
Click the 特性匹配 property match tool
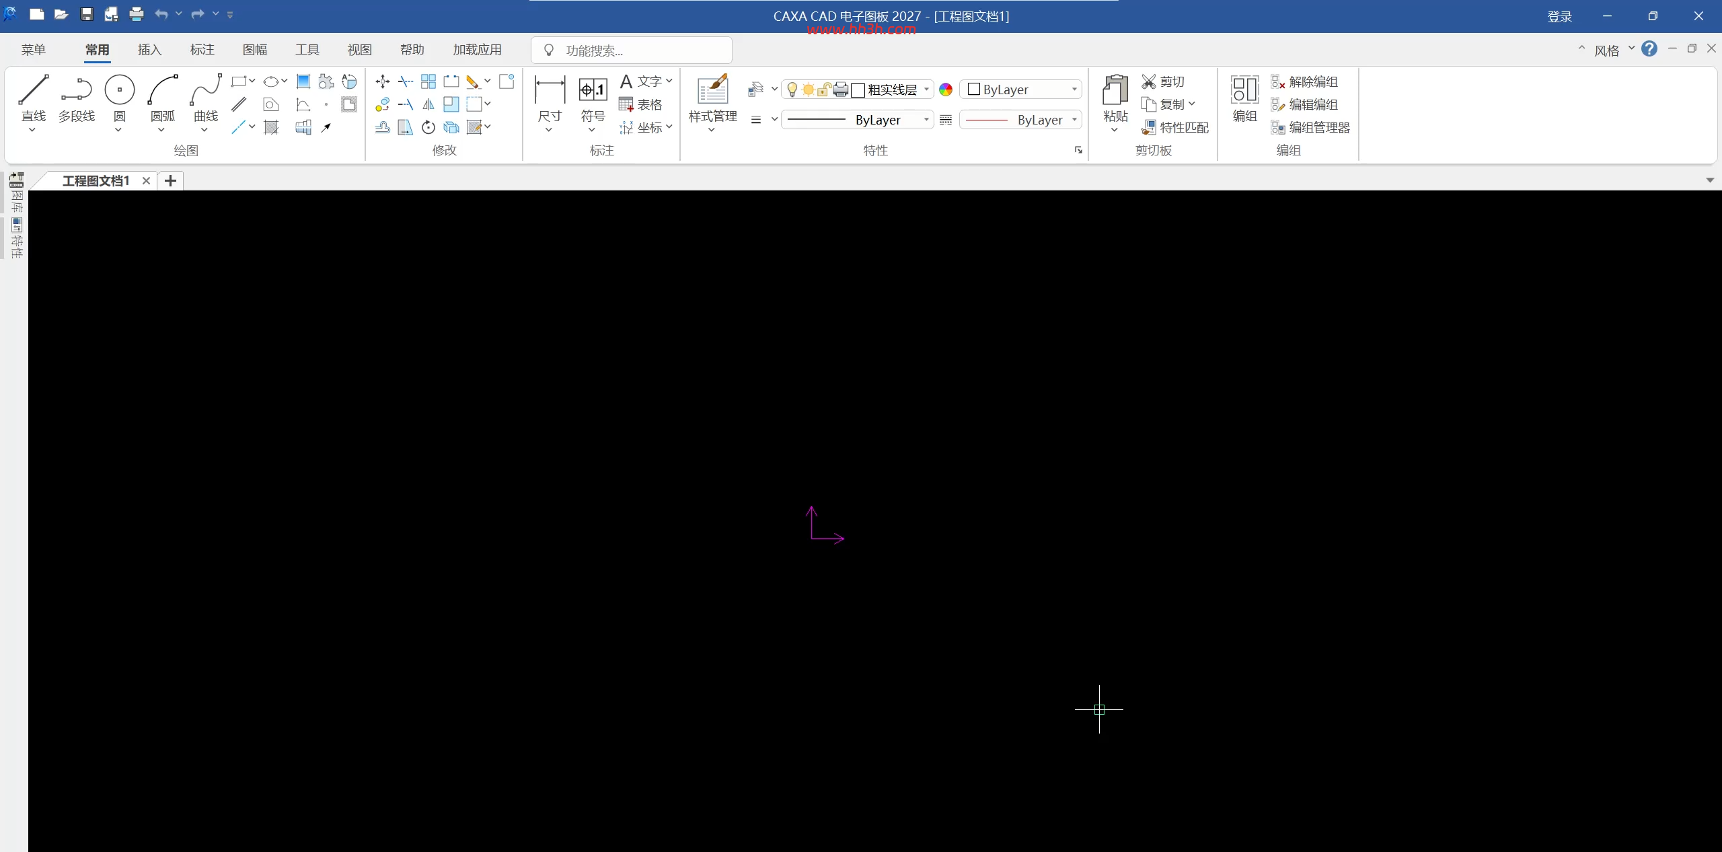(x=1175, y=127)
